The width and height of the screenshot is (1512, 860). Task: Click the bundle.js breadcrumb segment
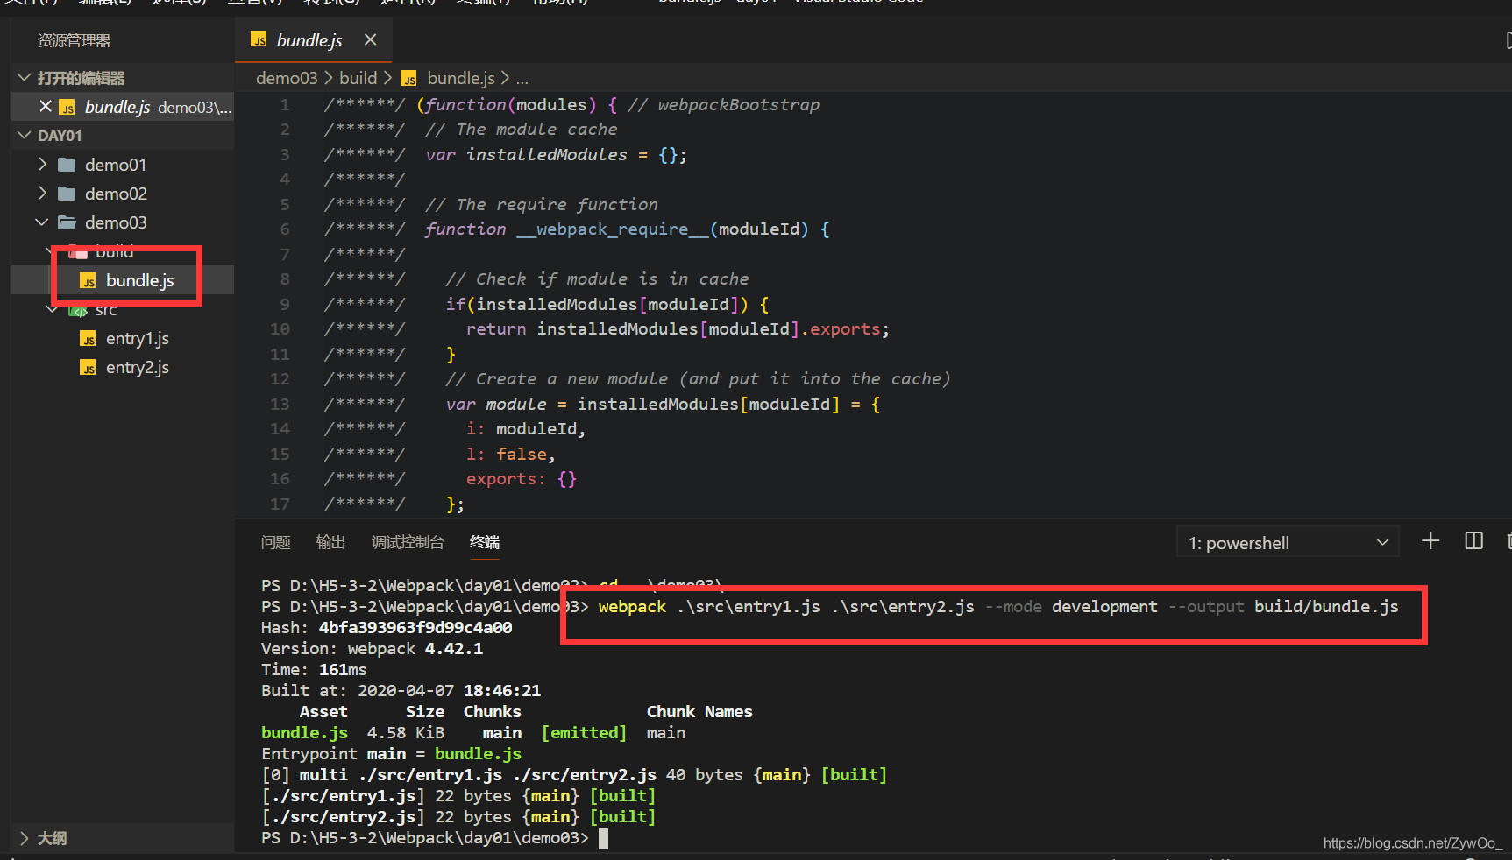tap(461, 78)
